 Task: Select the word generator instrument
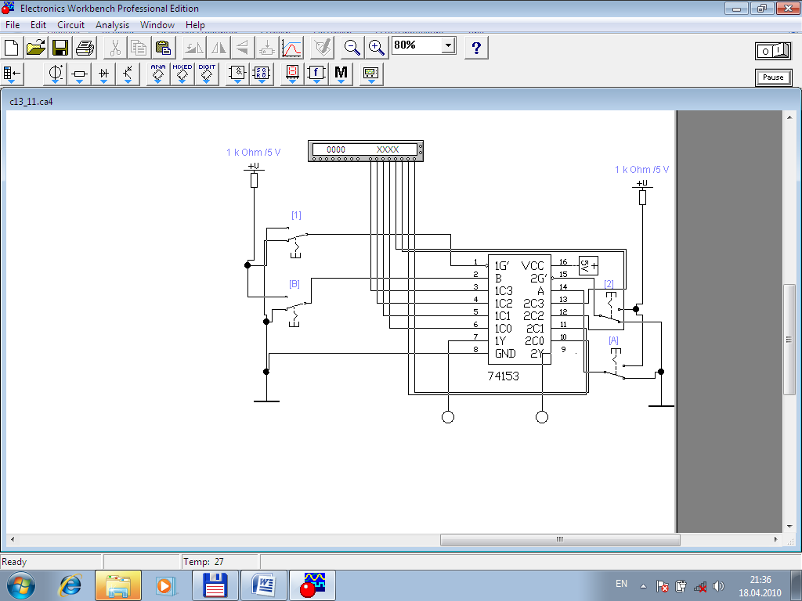tap(366, 151)
